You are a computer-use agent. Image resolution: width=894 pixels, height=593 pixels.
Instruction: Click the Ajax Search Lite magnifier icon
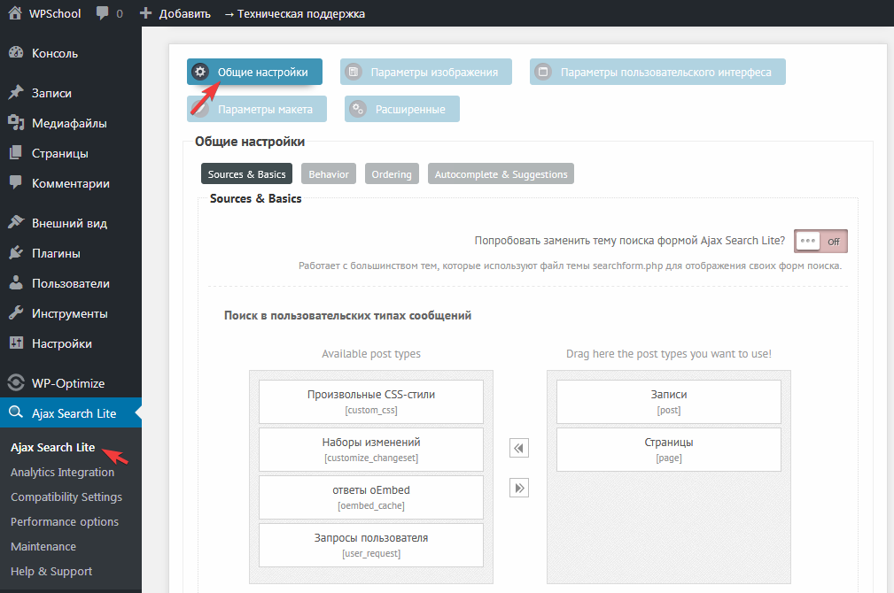click(16, 413)
